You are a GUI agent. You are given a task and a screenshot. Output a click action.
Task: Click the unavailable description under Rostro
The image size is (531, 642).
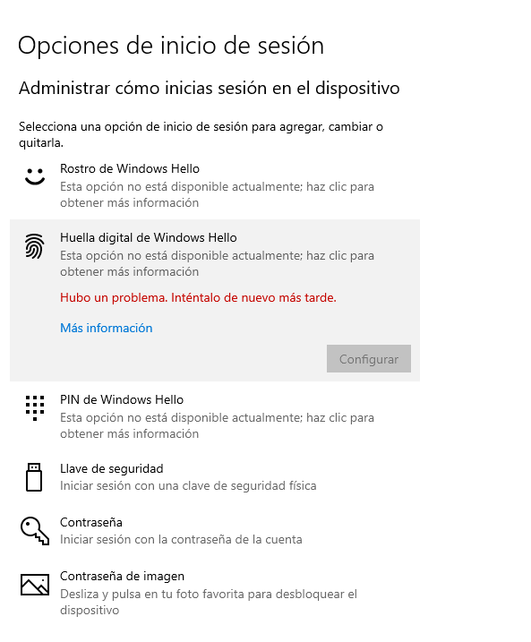(217, 194)
